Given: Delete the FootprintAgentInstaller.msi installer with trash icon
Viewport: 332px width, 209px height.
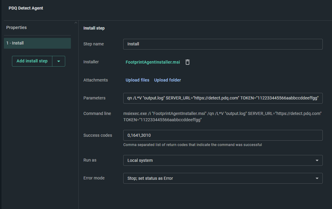Looking at the screenshot, I should point(187,62).
